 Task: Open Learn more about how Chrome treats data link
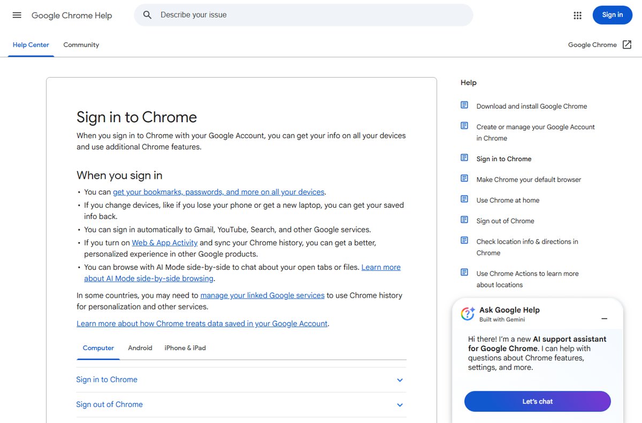tap(202, 323)
